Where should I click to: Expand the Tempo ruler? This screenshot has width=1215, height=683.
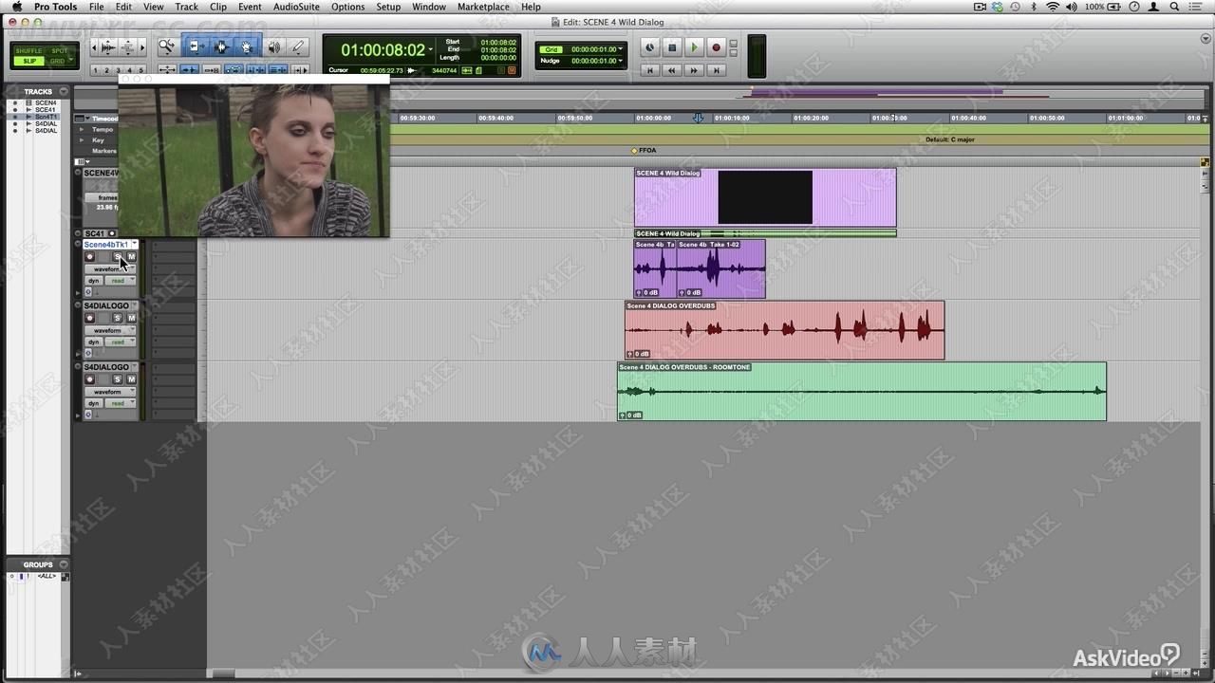(82, 129)
